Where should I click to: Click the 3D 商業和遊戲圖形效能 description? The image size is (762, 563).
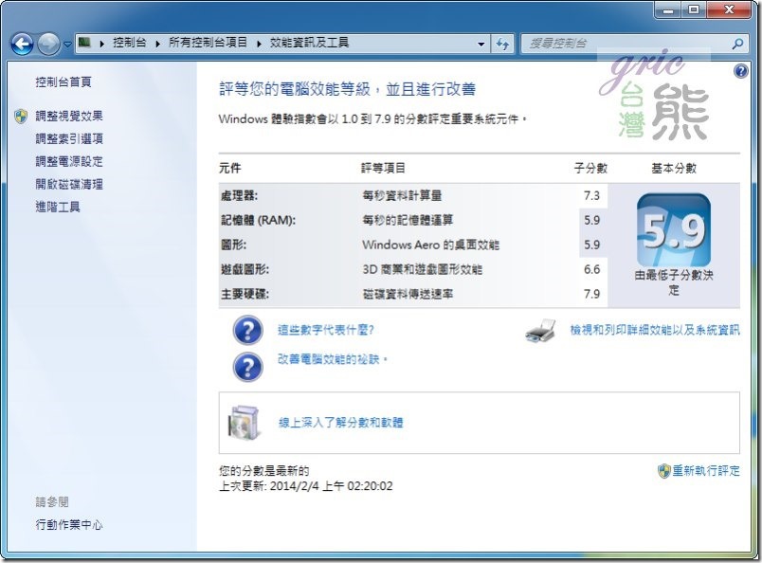click(423, 269)
